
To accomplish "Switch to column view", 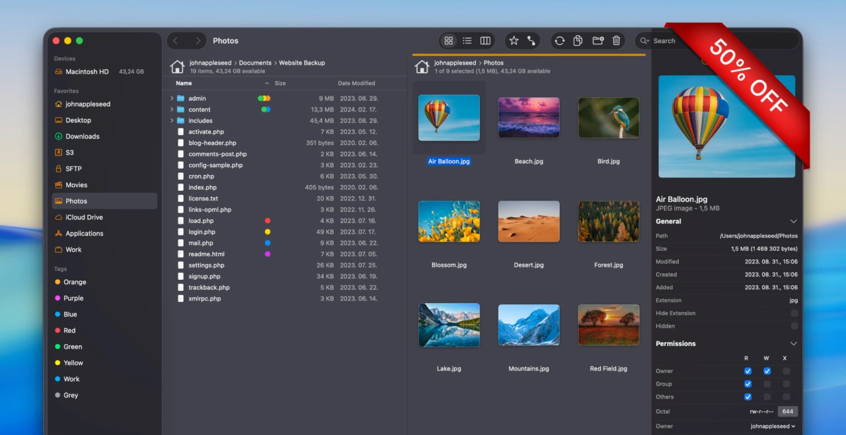I will pos(485,41).
